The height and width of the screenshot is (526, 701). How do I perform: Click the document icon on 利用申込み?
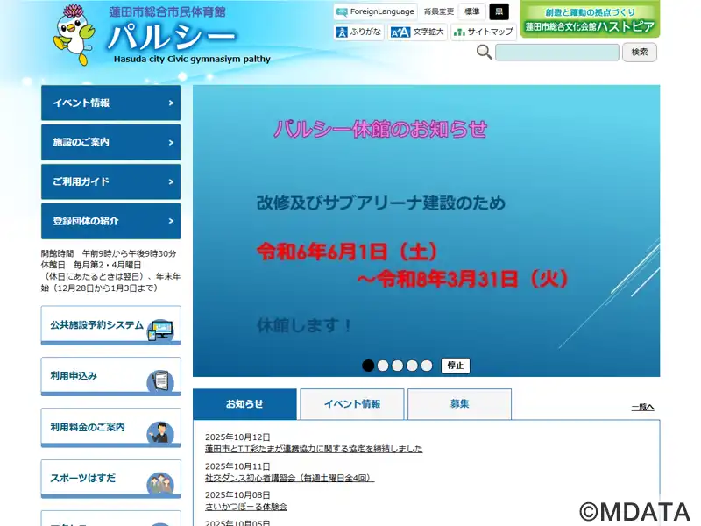[160, 381]
